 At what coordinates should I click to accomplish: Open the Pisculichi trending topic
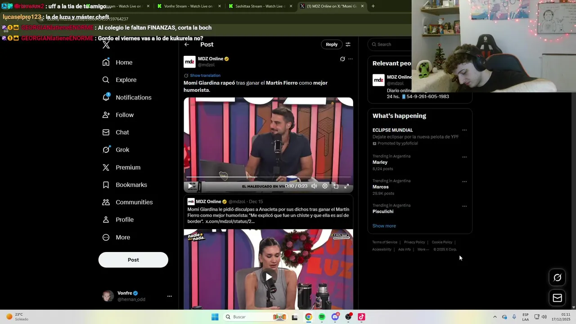coord(383,211)
